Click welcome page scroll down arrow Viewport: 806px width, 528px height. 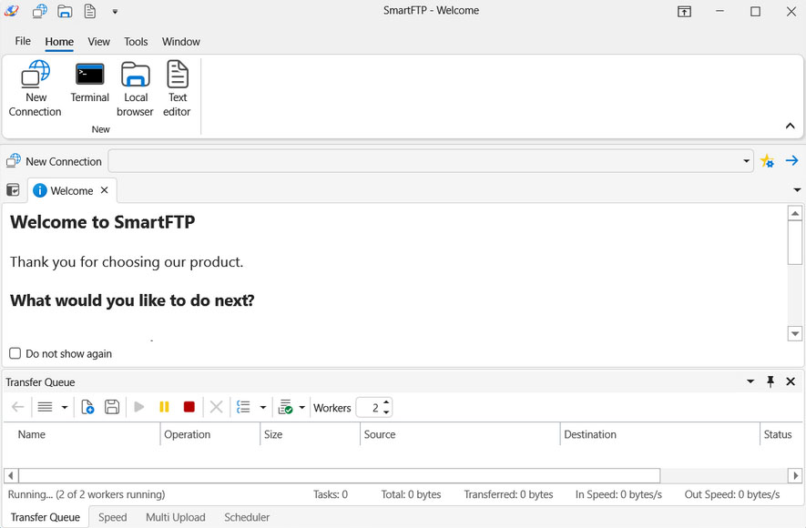click(795, 334)
